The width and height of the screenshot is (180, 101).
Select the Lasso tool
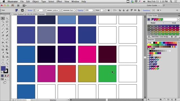7,22
